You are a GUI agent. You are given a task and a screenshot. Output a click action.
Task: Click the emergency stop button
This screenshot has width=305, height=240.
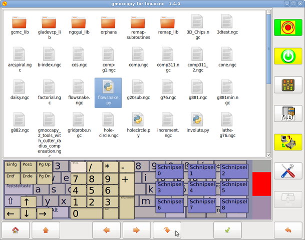pyautogui.click(x=288, y=27)
